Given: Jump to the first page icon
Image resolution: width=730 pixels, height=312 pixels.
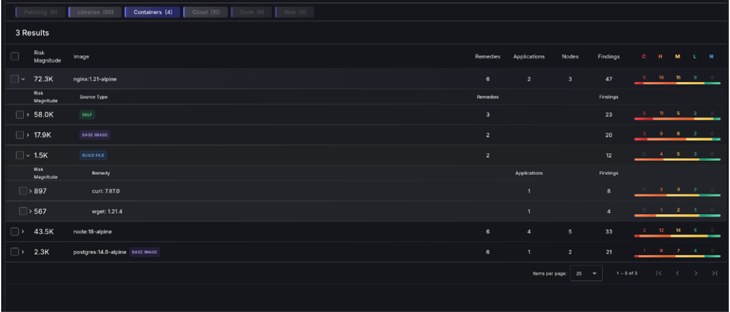Looking at the screenshot, I should pyautogui.click(x=659, y=273).
